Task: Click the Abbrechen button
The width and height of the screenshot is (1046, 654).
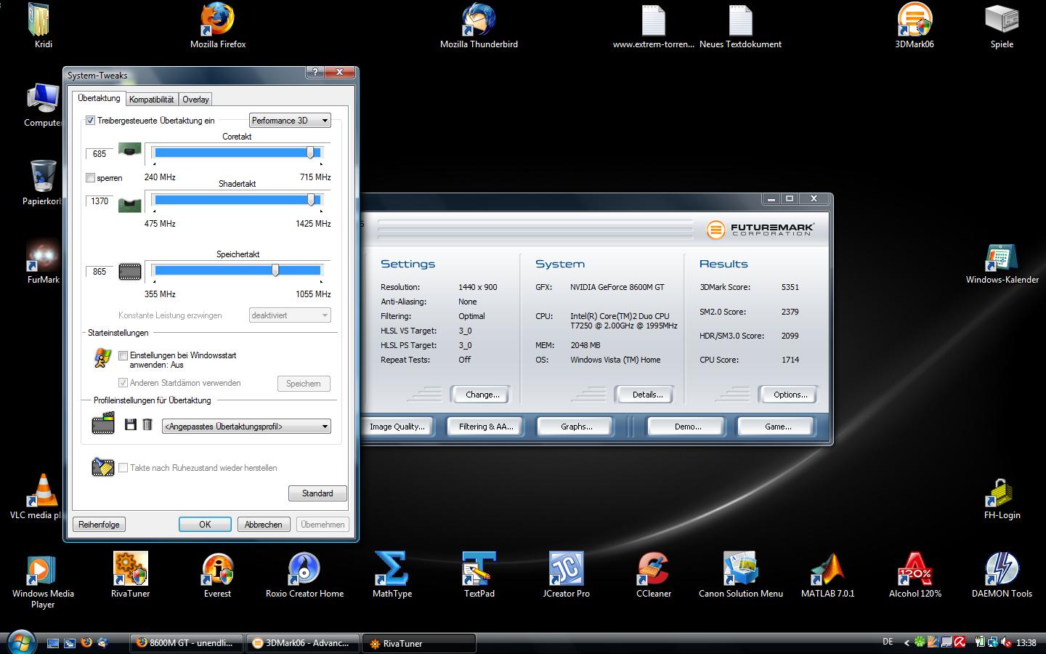Action: 263,525
